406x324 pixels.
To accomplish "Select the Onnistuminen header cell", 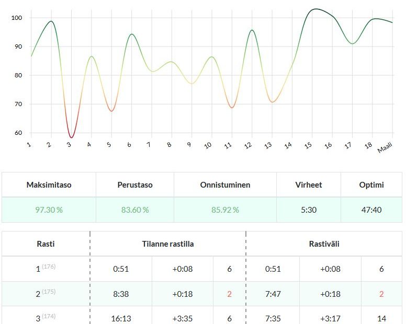I will [225, 185].
